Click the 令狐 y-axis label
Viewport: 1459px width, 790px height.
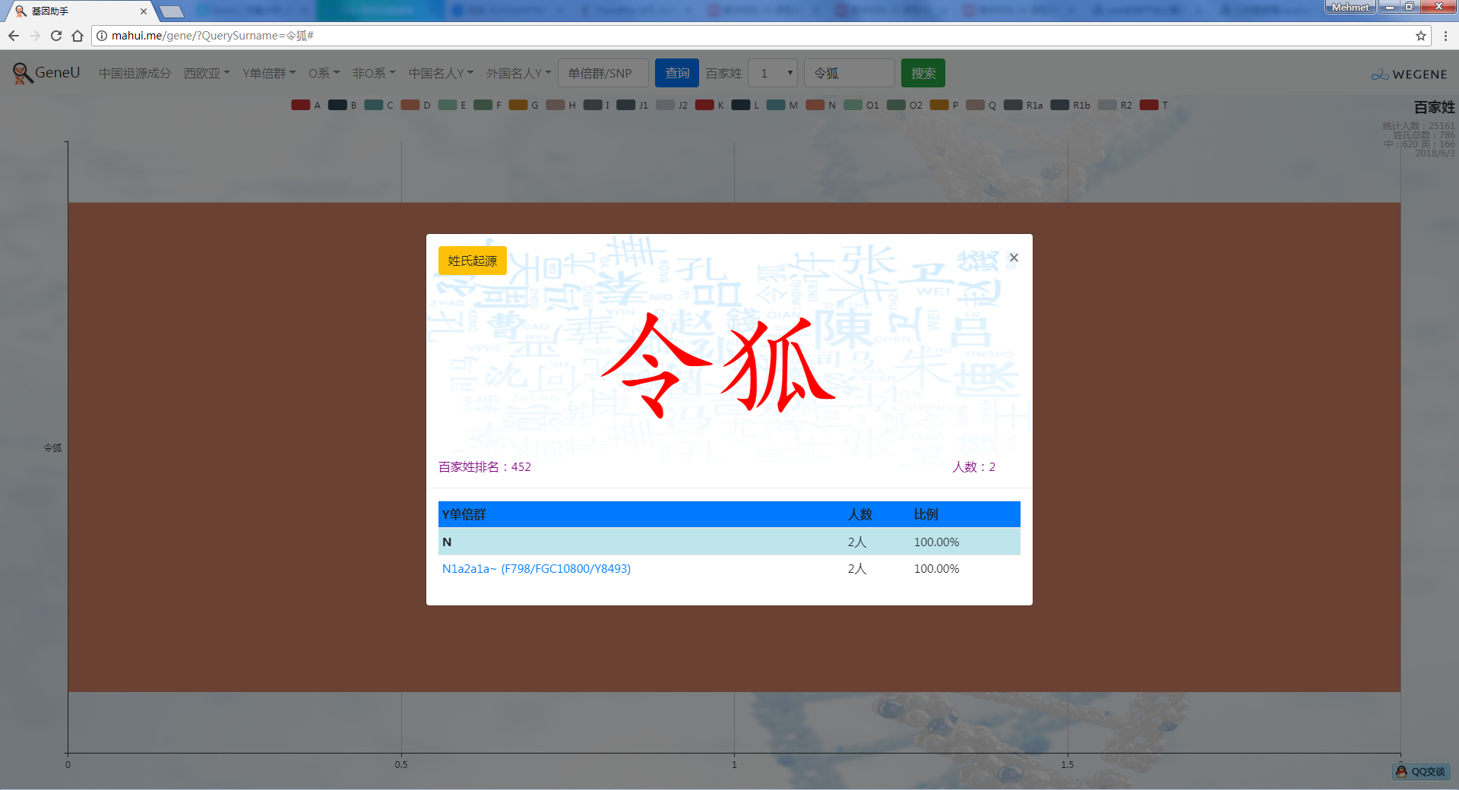click(52, 448)
